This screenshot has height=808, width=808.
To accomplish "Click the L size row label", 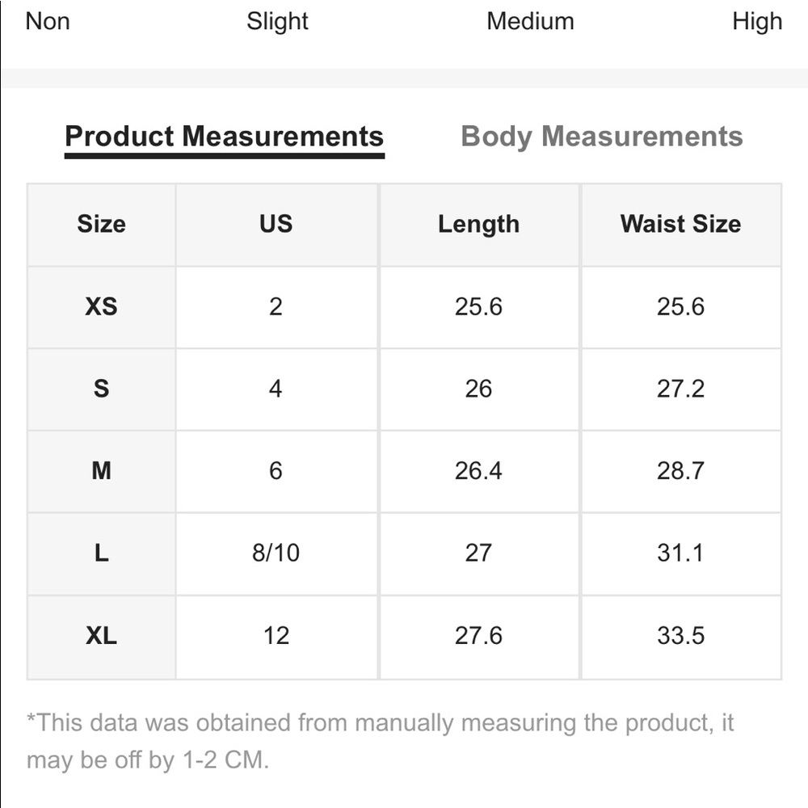I will (x=101, y=553).
